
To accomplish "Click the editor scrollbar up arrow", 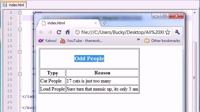I will click(195, 12).
